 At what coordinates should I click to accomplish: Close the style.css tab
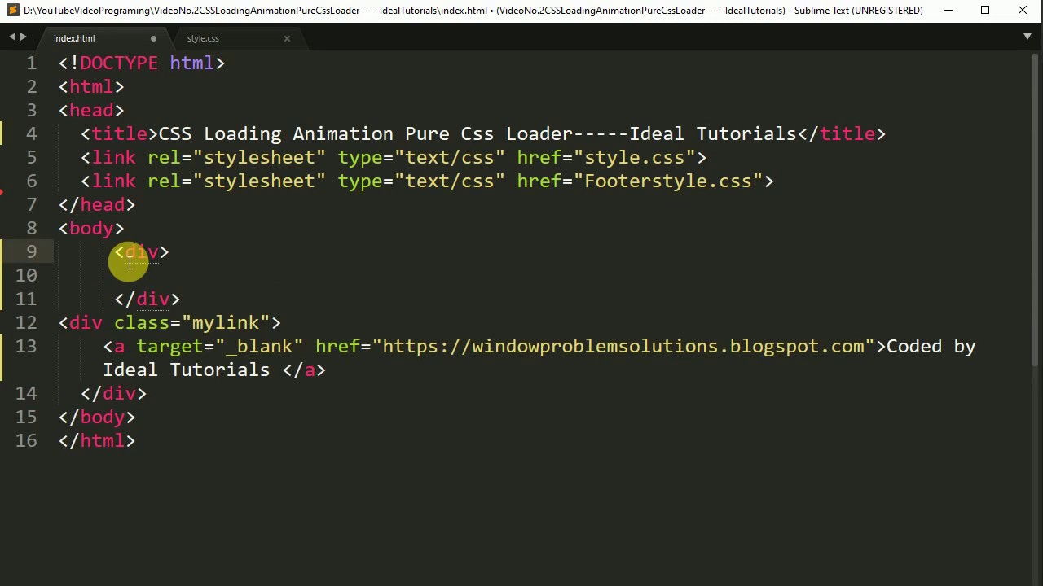(x=287, y=38)
